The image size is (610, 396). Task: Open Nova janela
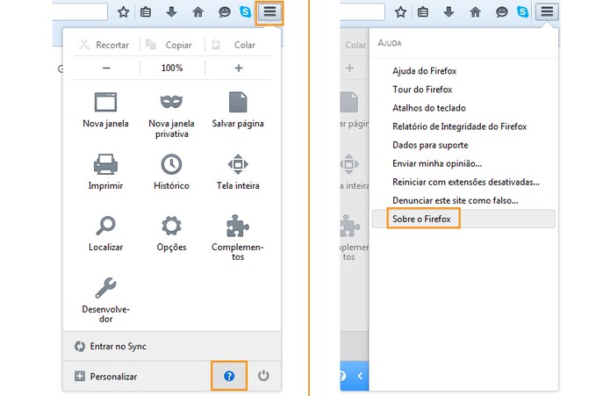click(x=105, y=111)
